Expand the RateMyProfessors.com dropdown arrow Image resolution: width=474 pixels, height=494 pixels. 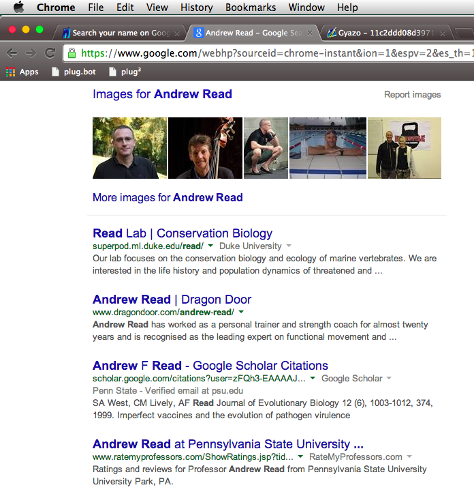pyautogui.click(x=409, y=456)
